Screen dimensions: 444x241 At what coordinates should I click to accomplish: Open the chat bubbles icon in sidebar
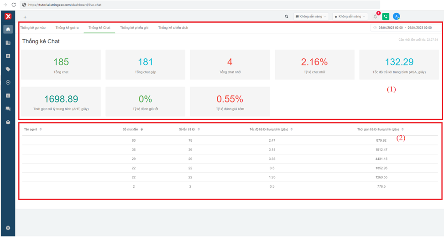[8, 109]
